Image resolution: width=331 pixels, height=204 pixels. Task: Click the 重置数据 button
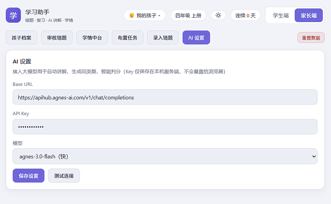click(x=311, y=37)
